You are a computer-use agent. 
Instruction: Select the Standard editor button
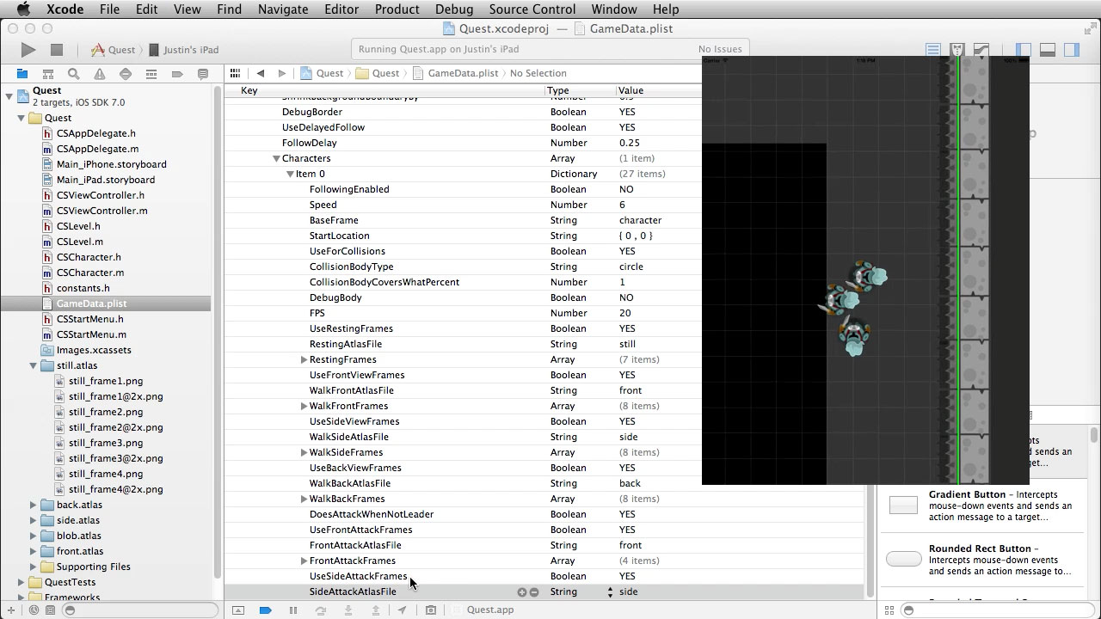pos(932,50)
